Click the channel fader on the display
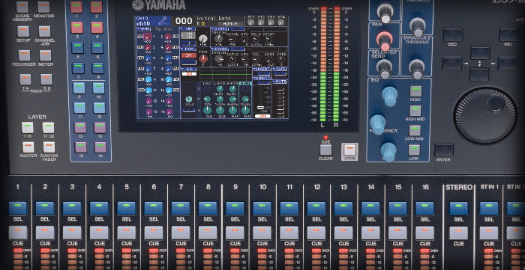This screenshot has height=270, width=525. point(260,108)
